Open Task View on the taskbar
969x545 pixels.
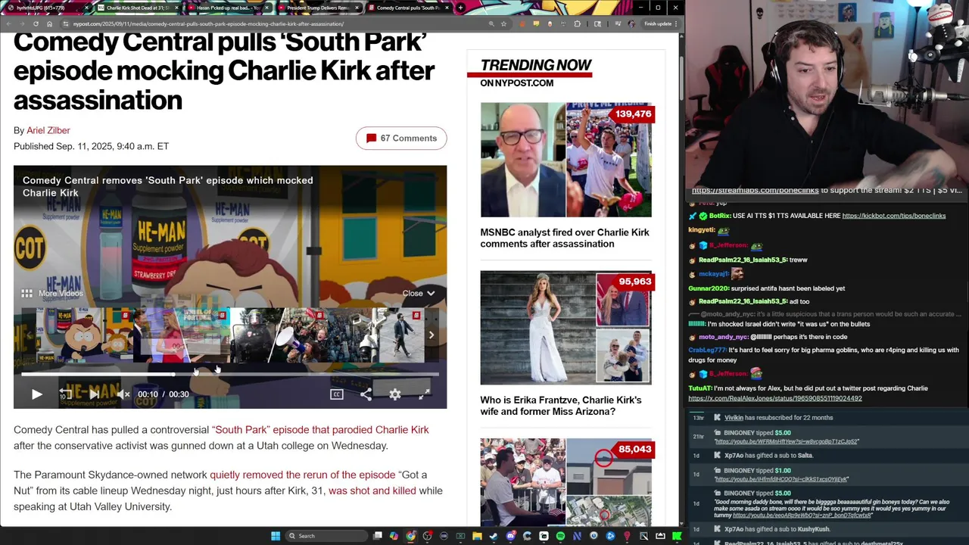pos(378,536)
